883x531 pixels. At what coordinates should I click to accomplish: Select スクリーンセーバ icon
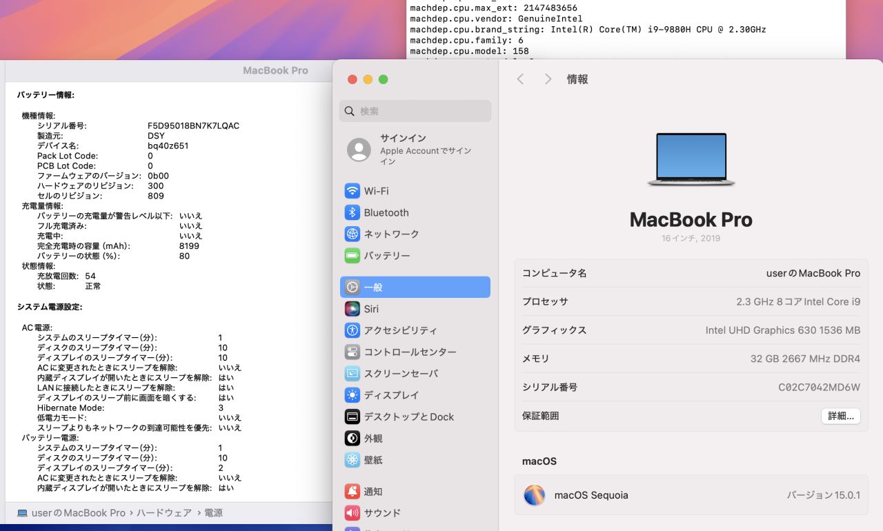pyautogui.click(x=353, y=373)
